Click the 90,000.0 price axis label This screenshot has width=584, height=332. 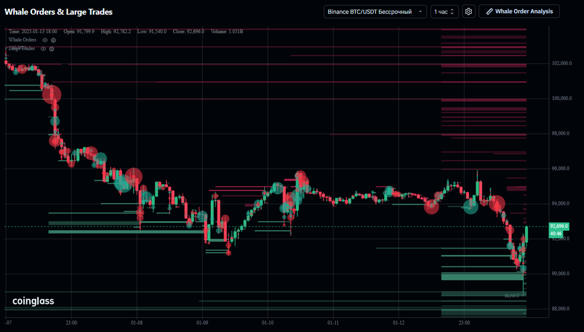(561, 274)
